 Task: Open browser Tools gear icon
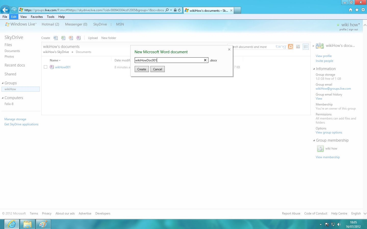[x=363, y=10]
